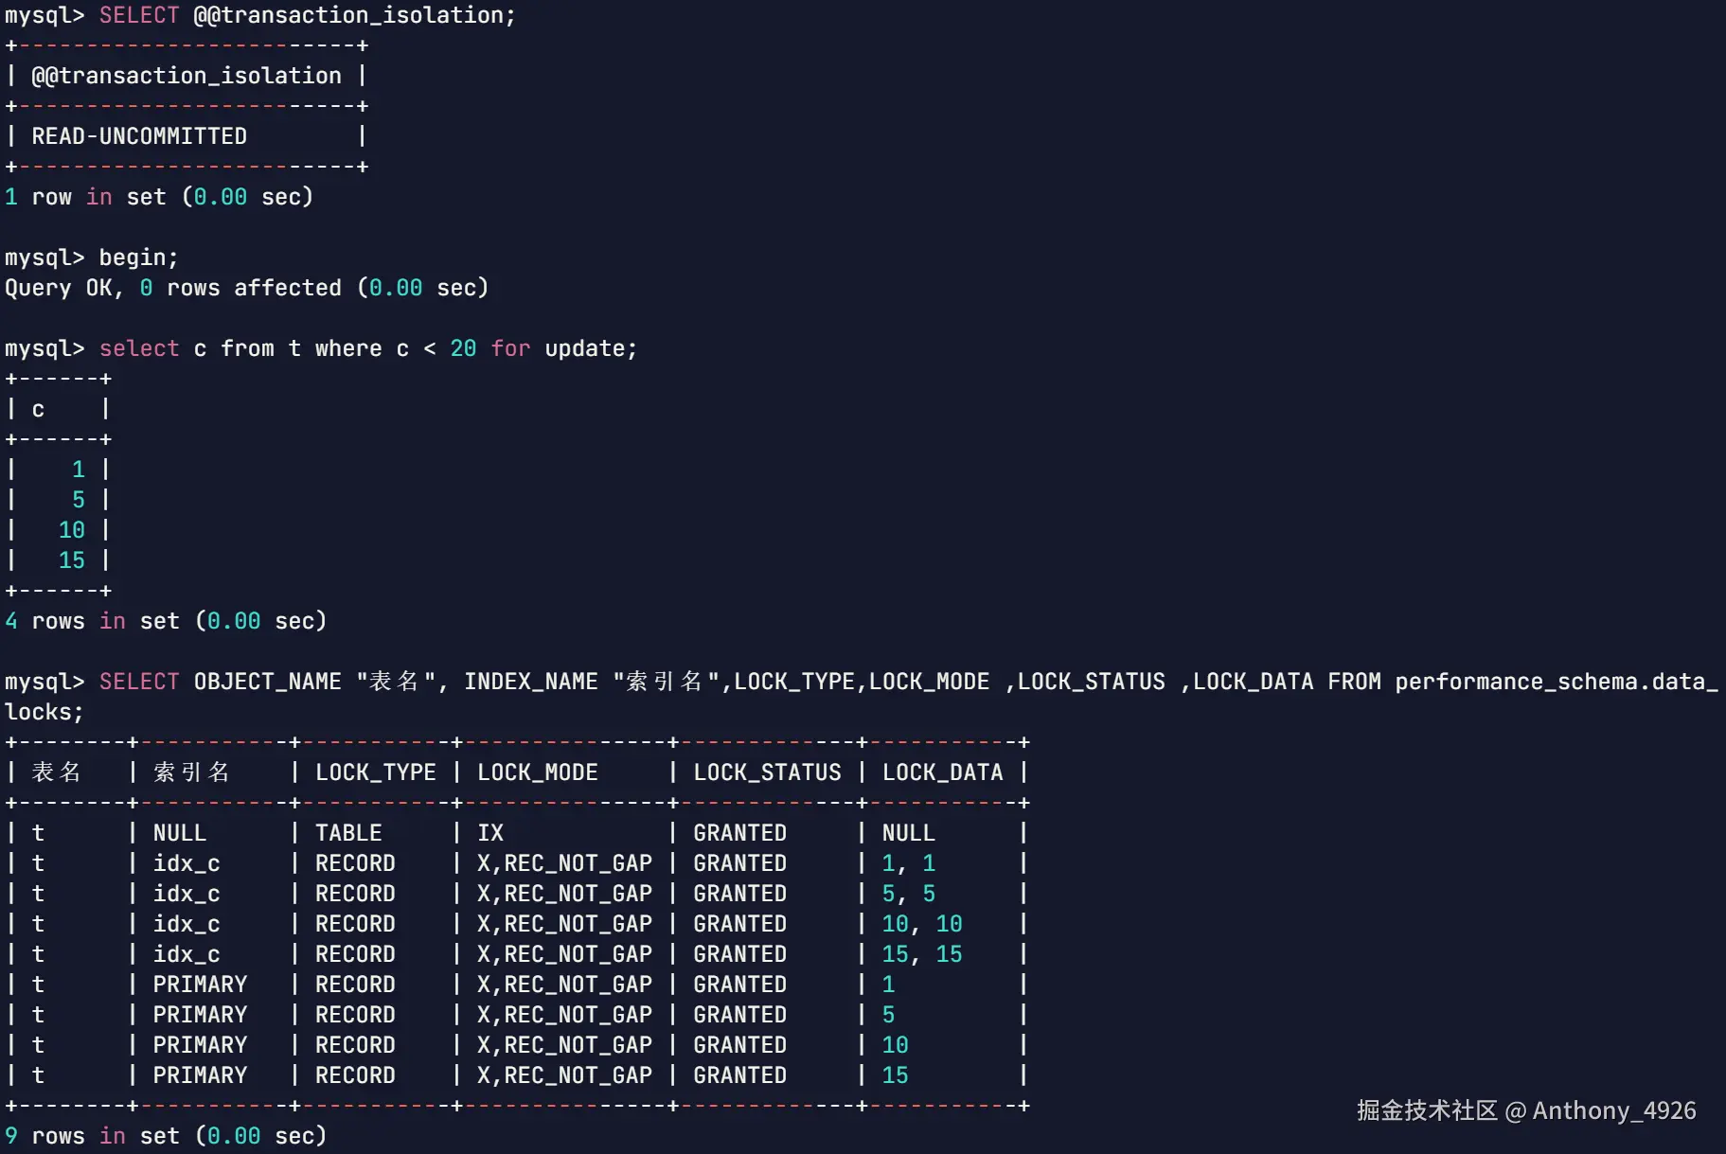Select the TABLE lock type cell
The height and width of the screenshot is (1154, 1726).
[348, 833]
